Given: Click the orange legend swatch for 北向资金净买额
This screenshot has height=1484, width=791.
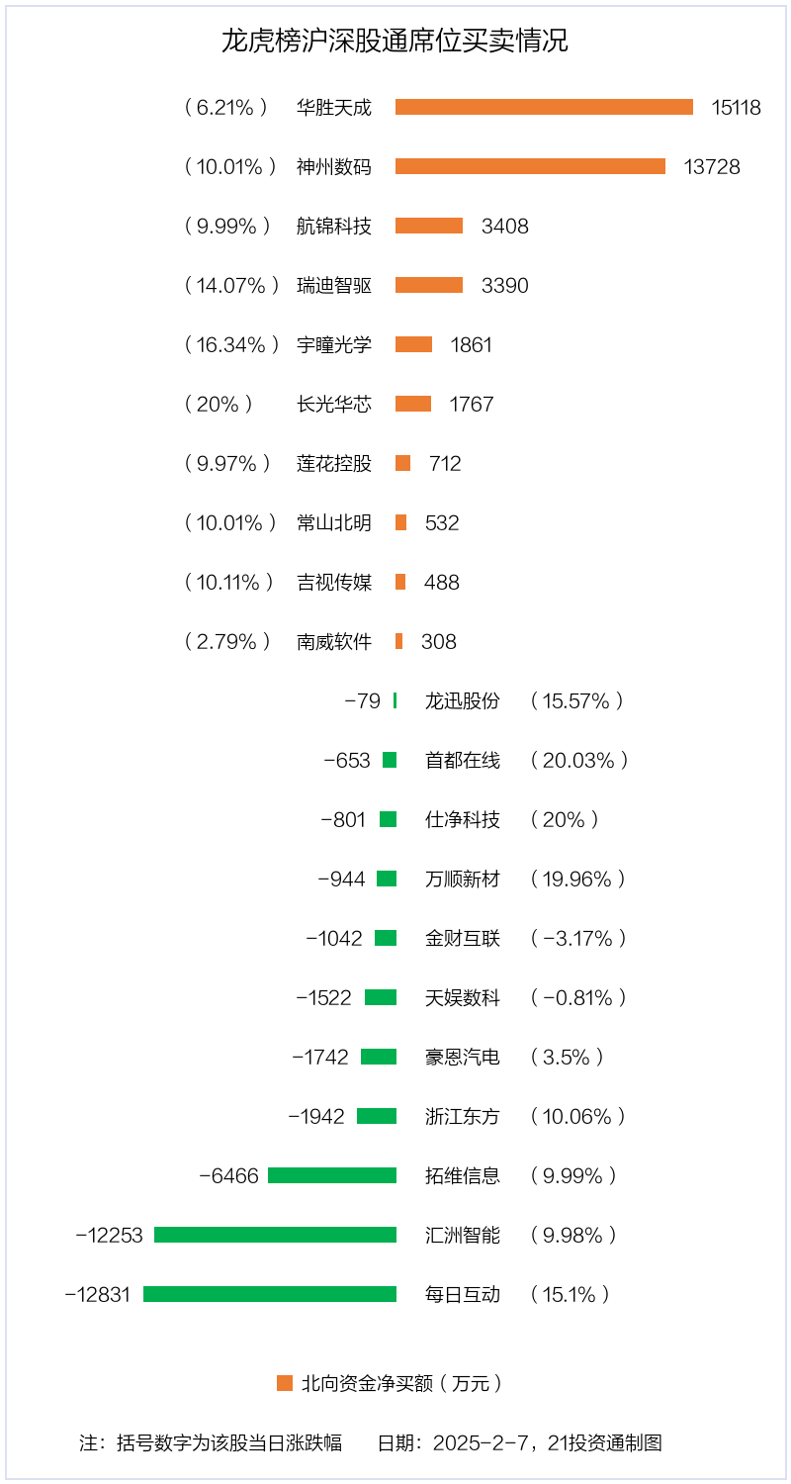Looking at the screenshot, I should [285, 1383].
